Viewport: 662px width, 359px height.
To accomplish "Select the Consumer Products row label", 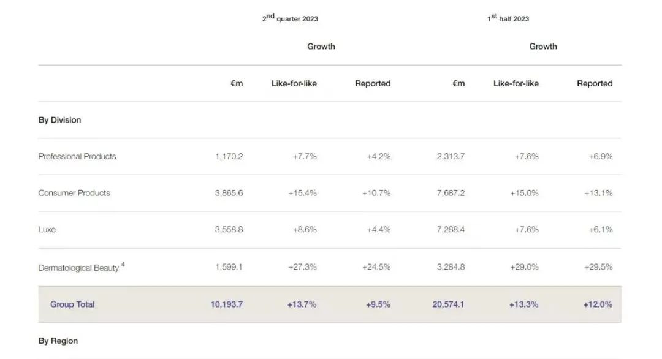I will tap(74, 193).
